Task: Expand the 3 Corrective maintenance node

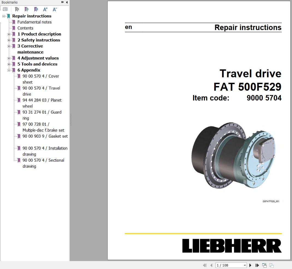Action: pyautogui.click(x=9, y=46)
